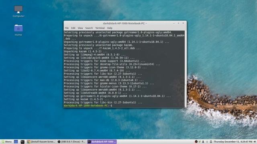
Task: Open the Terminal menu in menu bar
Action: tap(100, 28)
